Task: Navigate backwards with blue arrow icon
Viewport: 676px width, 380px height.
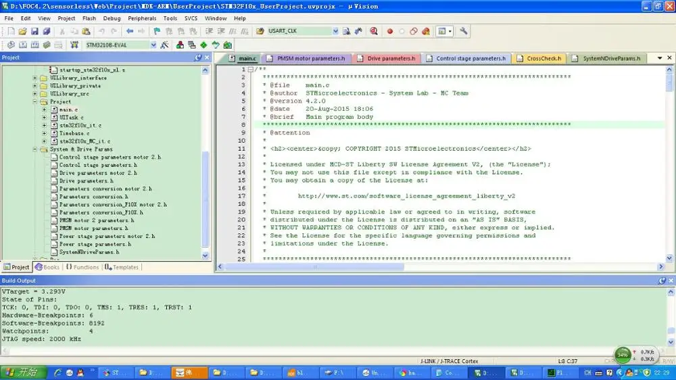Action: tap(129, 31)
